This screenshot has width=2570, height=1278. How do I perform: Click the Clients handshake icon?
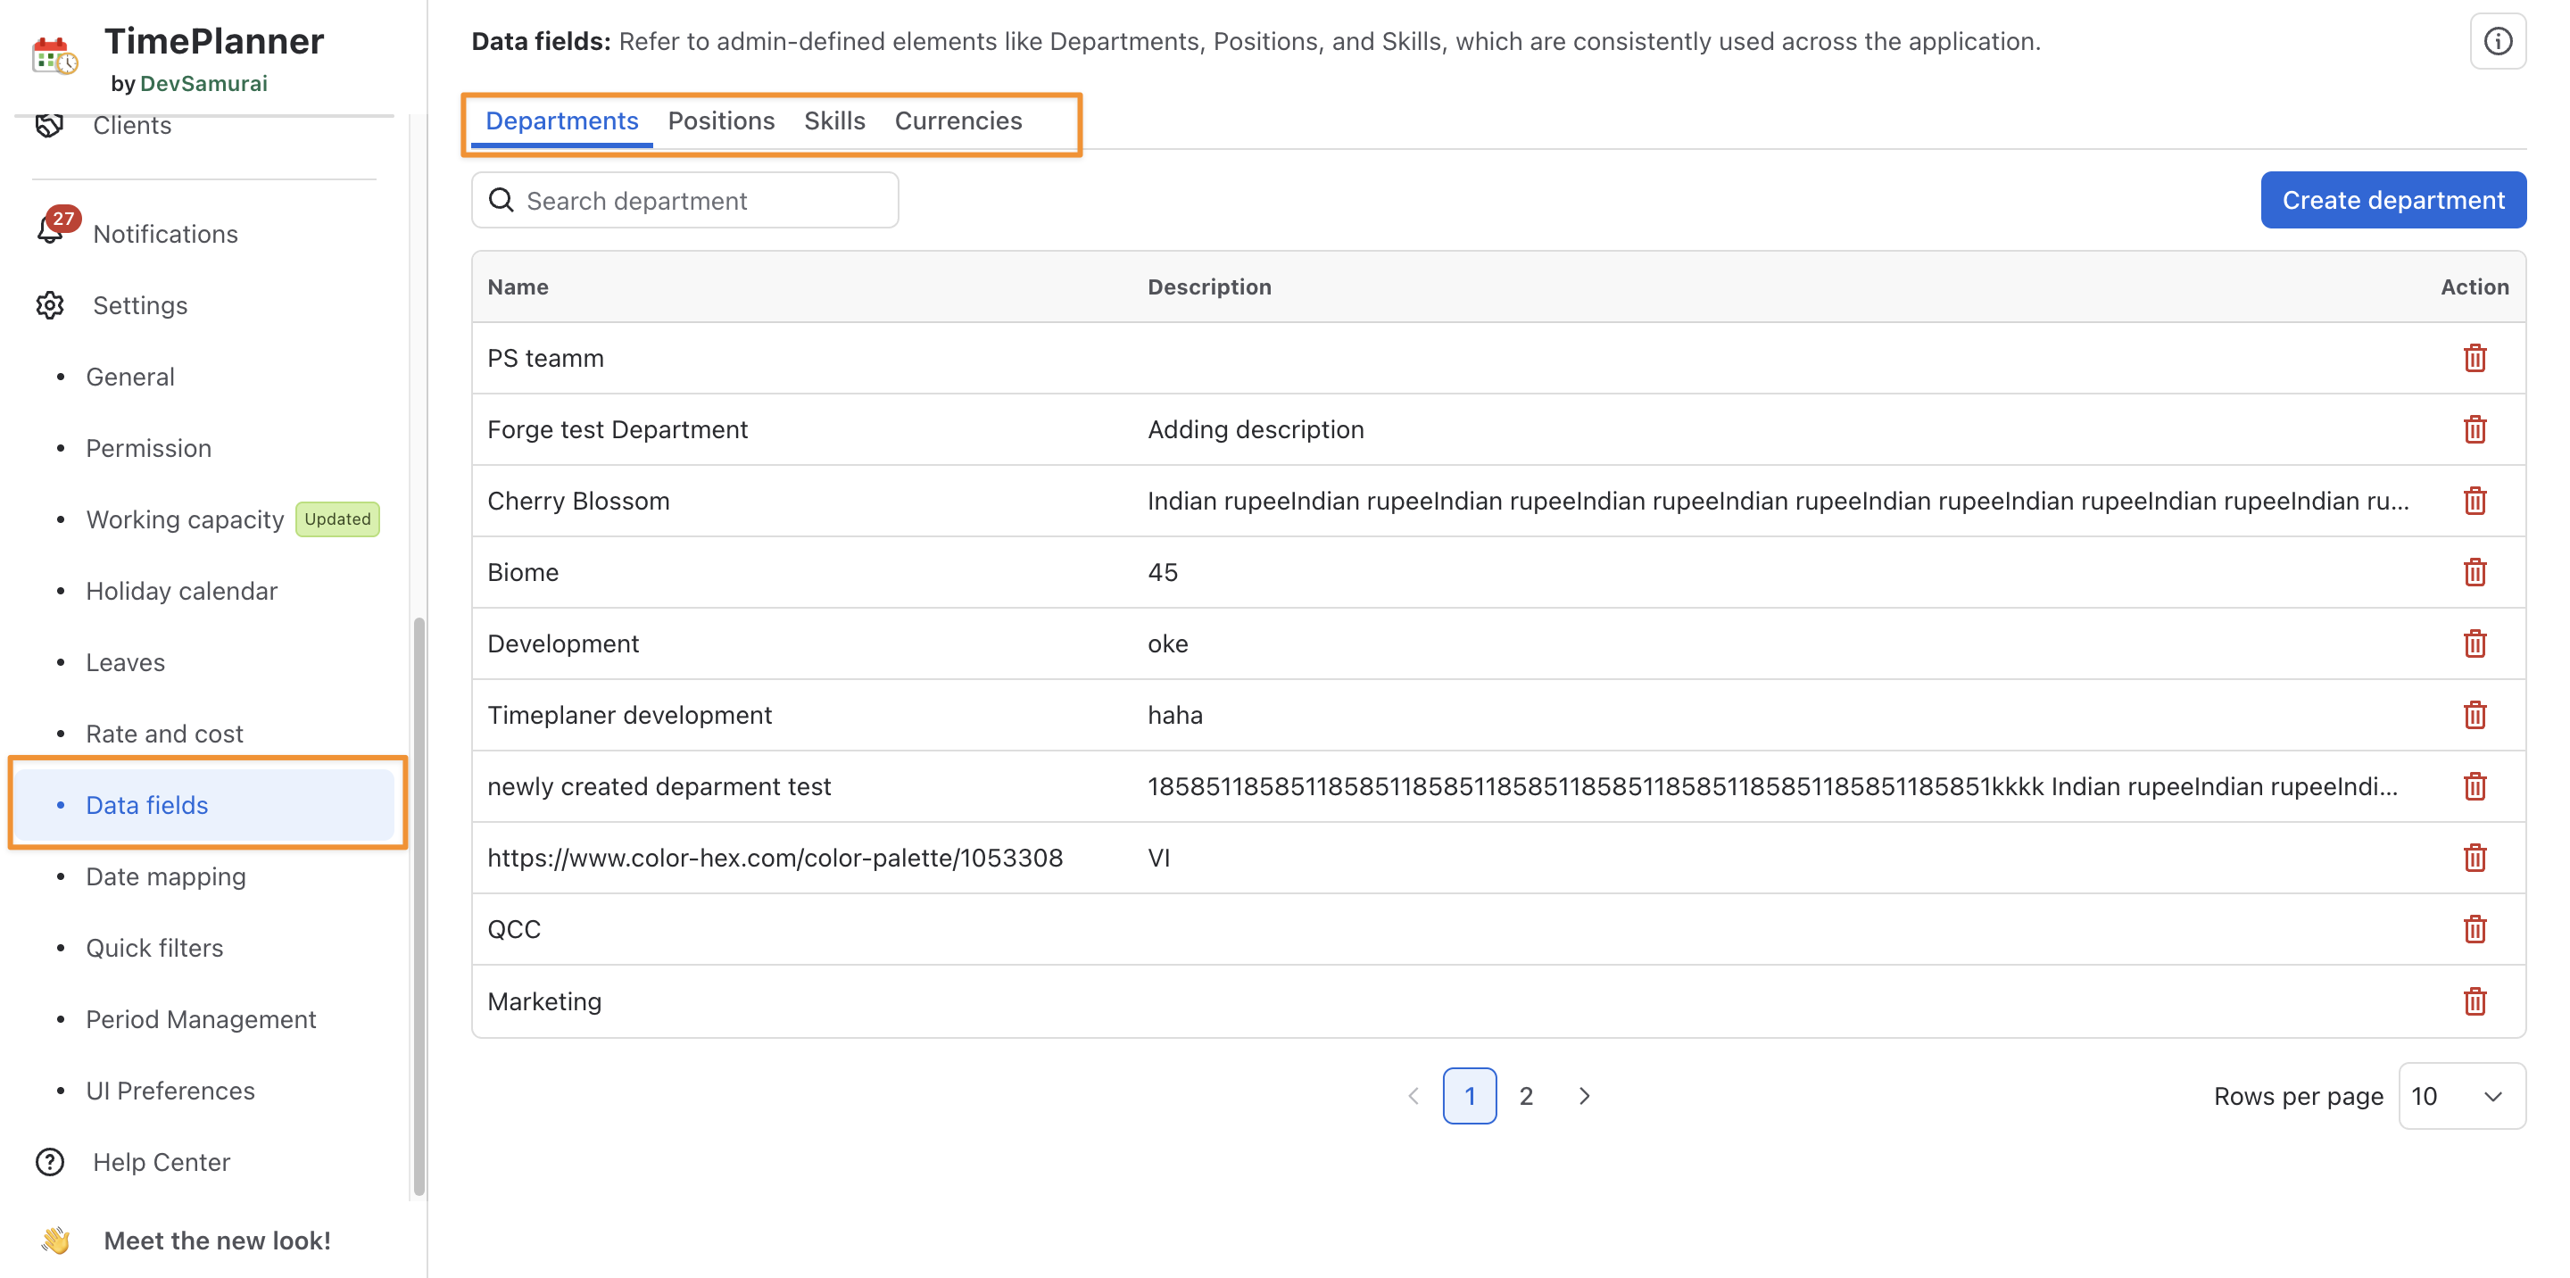pos(50,125)
